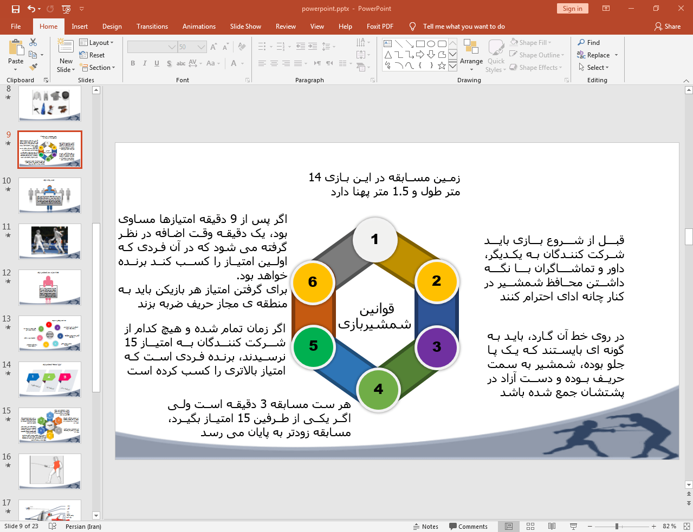The width and height of the screenshot is (693, 532).
Task: Click Clear All Formatting icon
Action: (242, 47)
